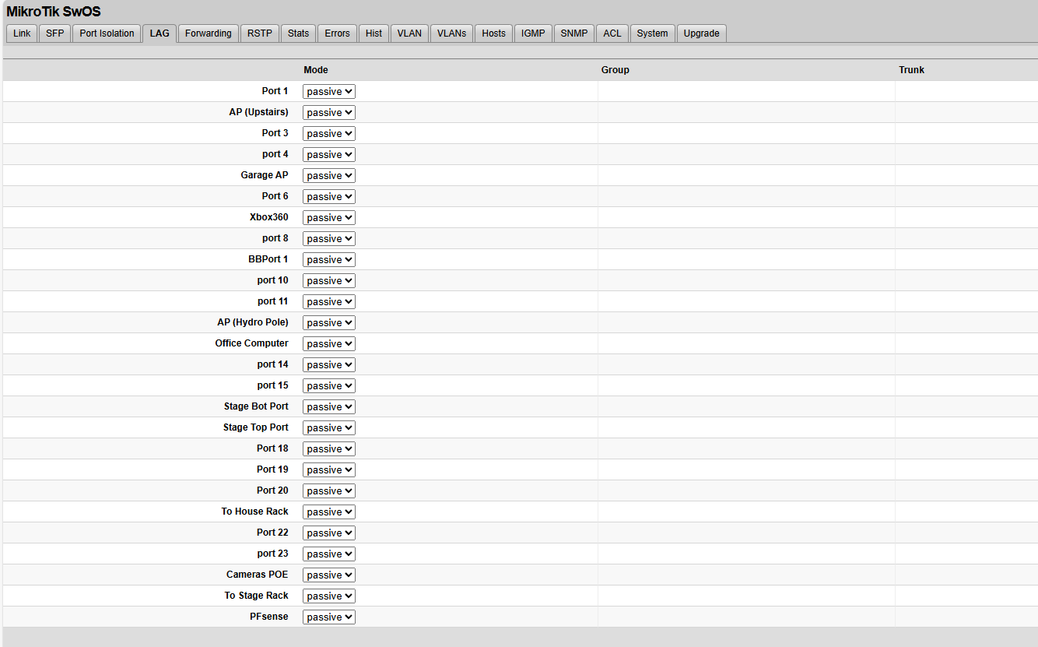Open the ACL tab
Viewport: 1038px width, 647px height.
(612, 33)
